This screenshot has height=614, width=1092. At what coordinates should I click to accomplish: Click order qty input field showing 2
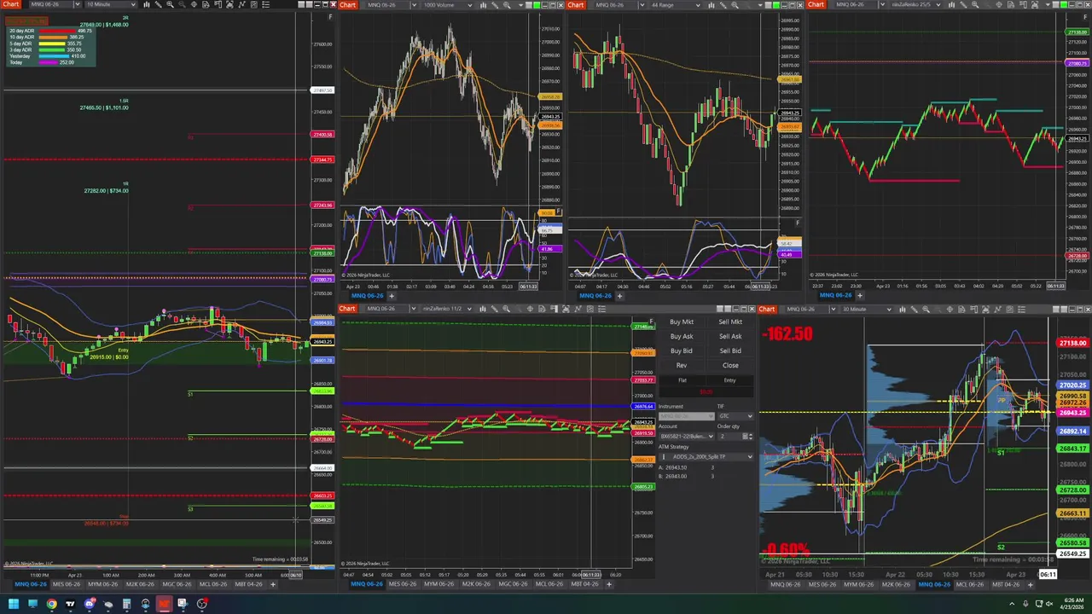coord(729,437)
